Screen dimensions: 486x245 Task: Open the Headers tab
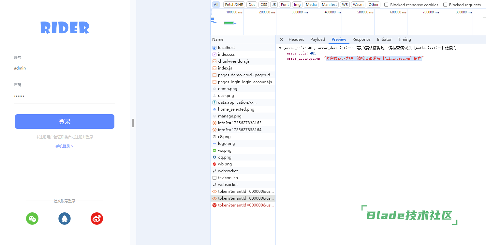point(296,39)
